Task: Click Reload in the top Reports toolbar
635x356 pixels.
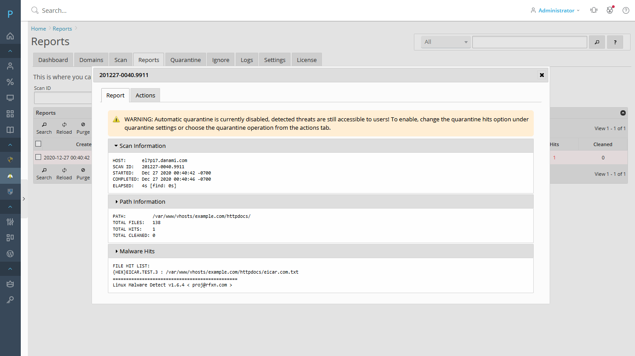Action: click(x=64, y=128)
